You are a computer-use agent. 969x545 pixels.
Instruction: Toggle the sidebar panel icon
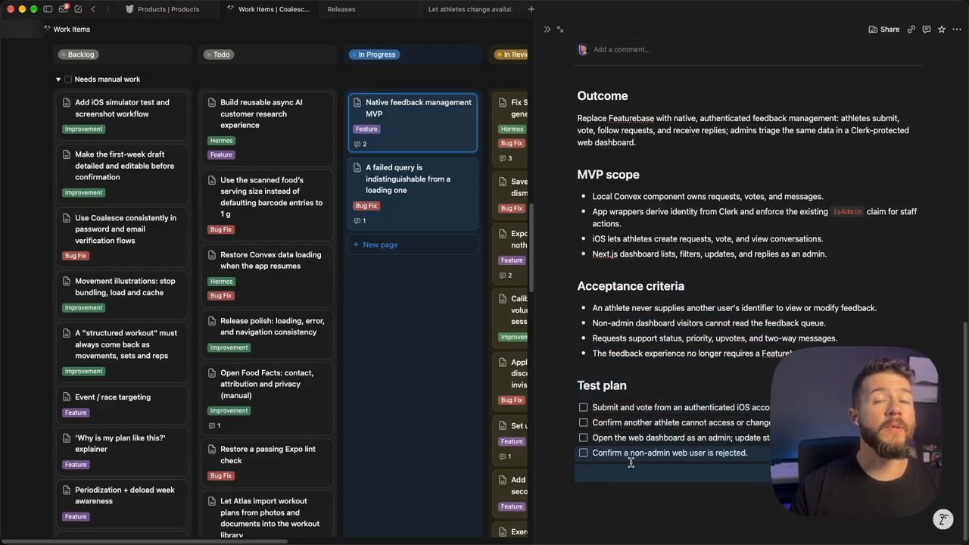48,9
